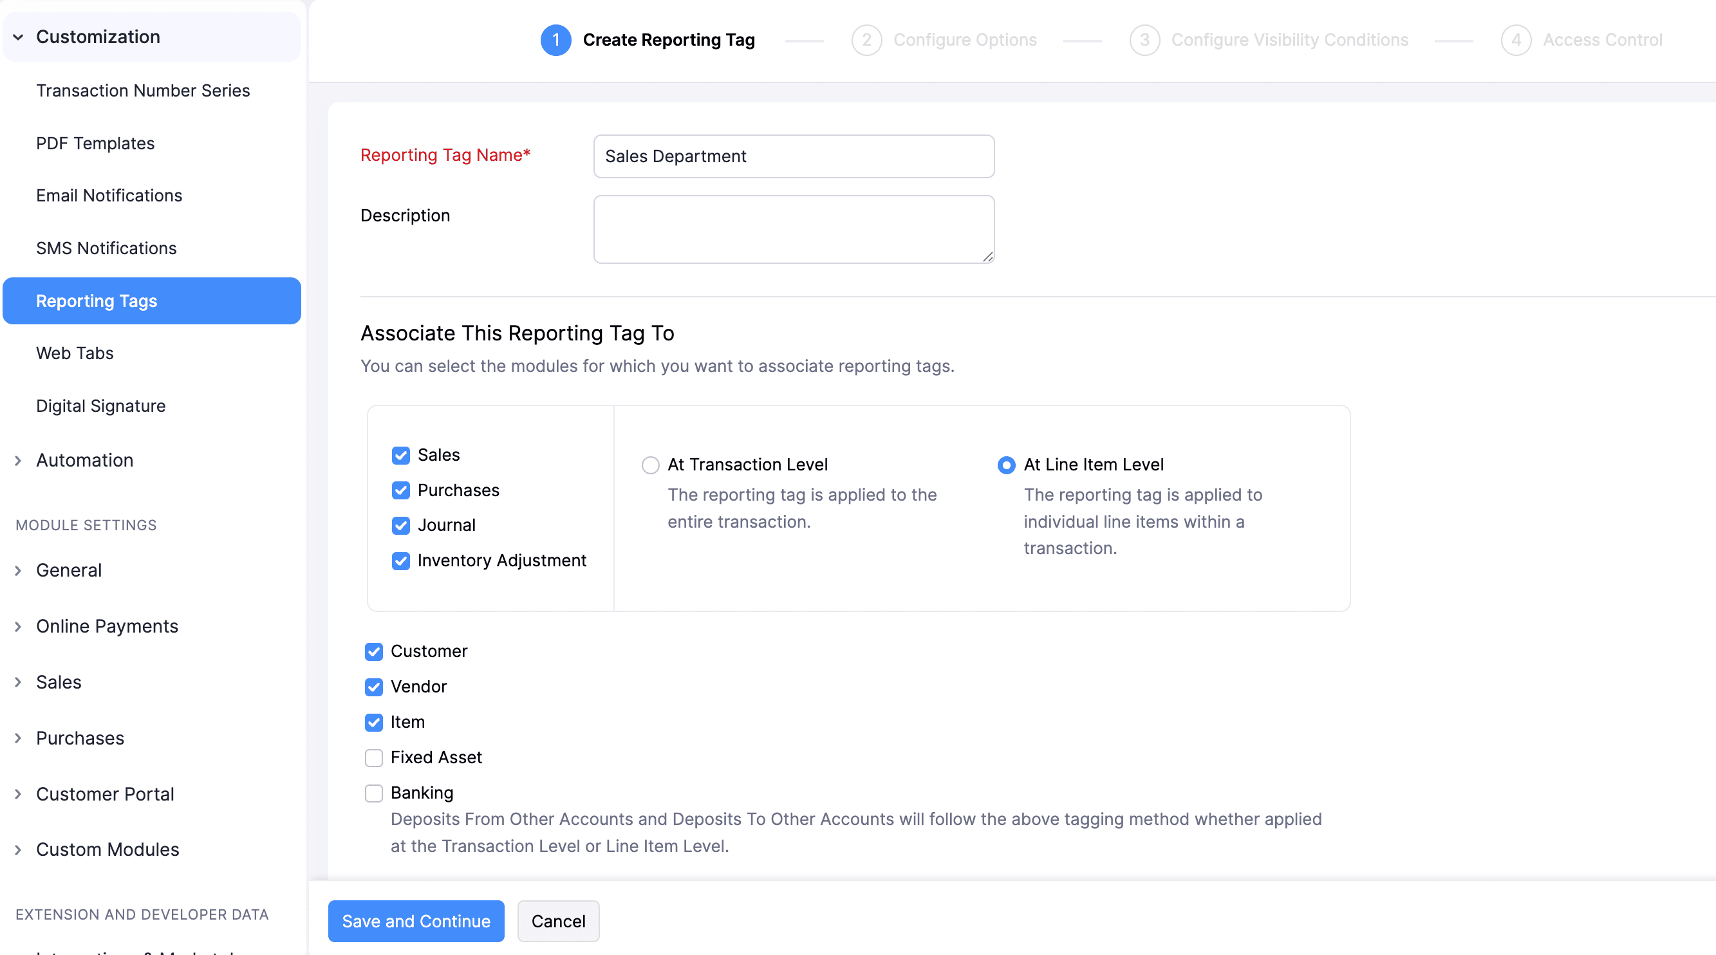Enable the Banking checkbox
Screen dimensions: 1716x955
pos(374,792)
